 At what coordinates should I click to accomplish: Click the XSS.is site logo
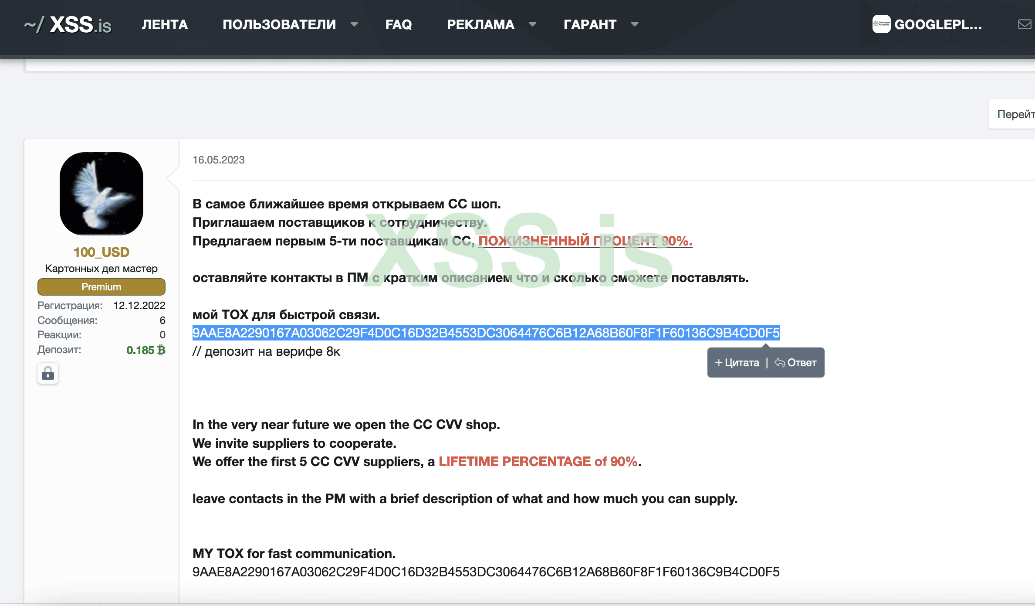click(x=68, y=24)
